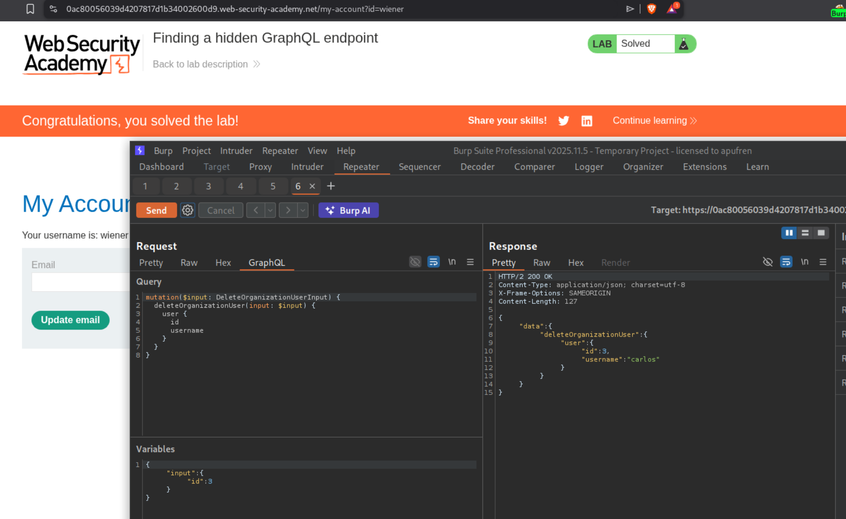
Task: Open the Intruder menu in menu bar
Action: (236, 151)
